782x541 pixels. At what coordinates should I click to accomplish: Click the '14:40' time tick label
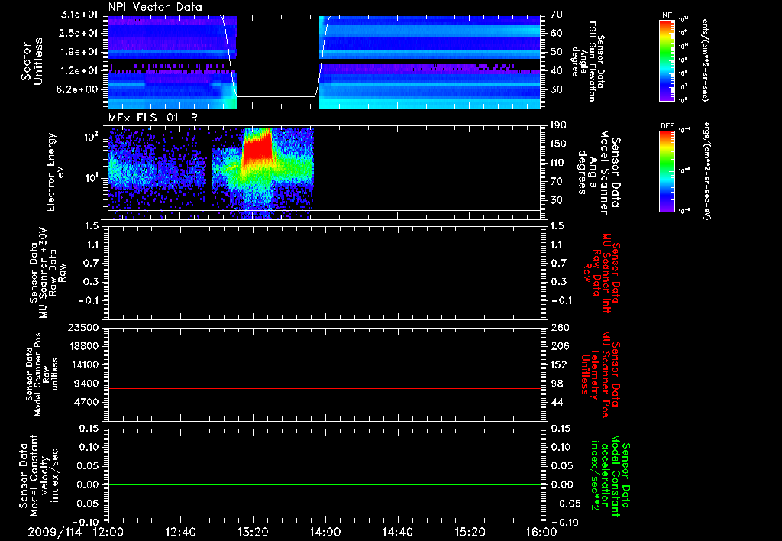coord(397,532)
